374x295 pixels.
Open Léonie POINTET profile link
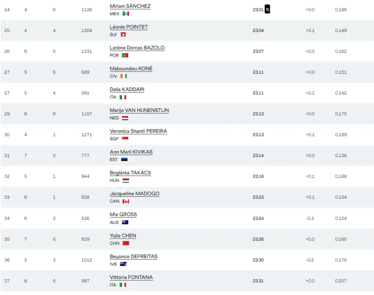[129, 27]
